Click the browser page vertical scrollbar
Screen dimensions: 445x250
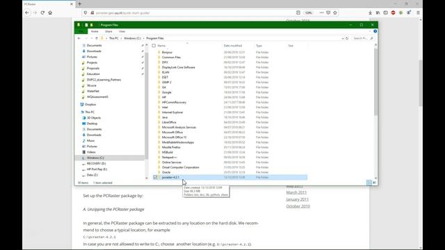coord(420,83)
